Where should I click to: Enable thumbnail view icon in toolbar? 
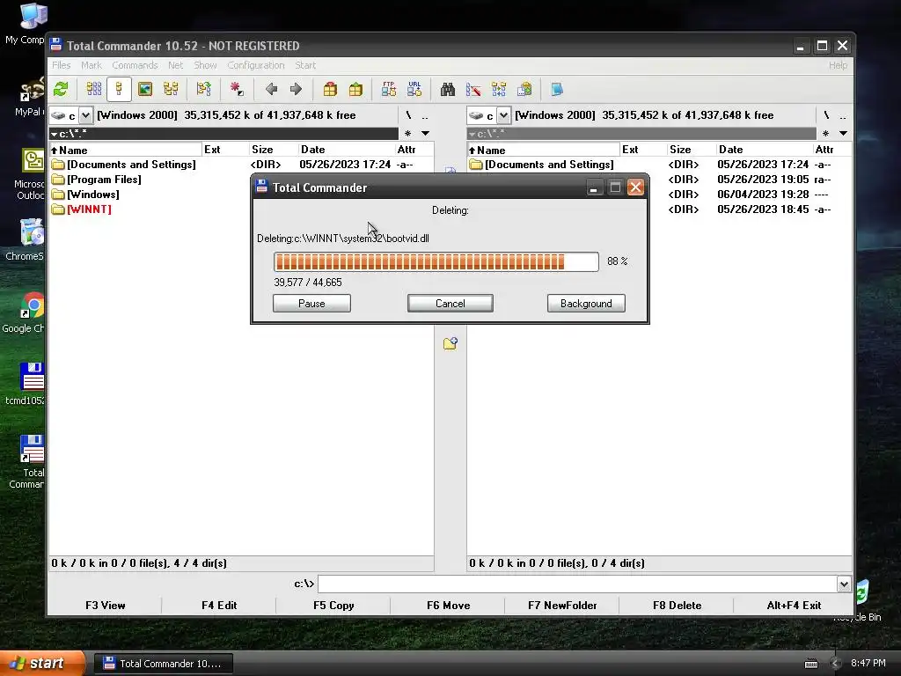tap(145, 89)
